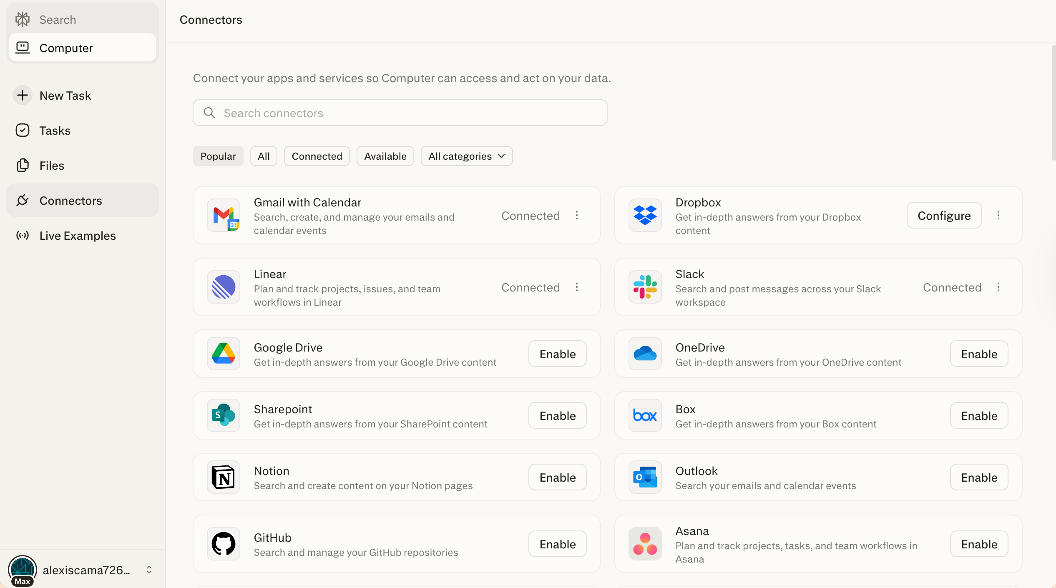This screenshot has height=588, width=1056.
Task: Open the three-dot options for Slack
Action: [x=998, y=287]
